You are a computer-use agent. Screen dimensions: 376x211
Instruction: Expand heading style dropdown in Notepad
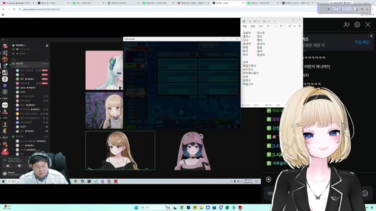coord(269,26)
